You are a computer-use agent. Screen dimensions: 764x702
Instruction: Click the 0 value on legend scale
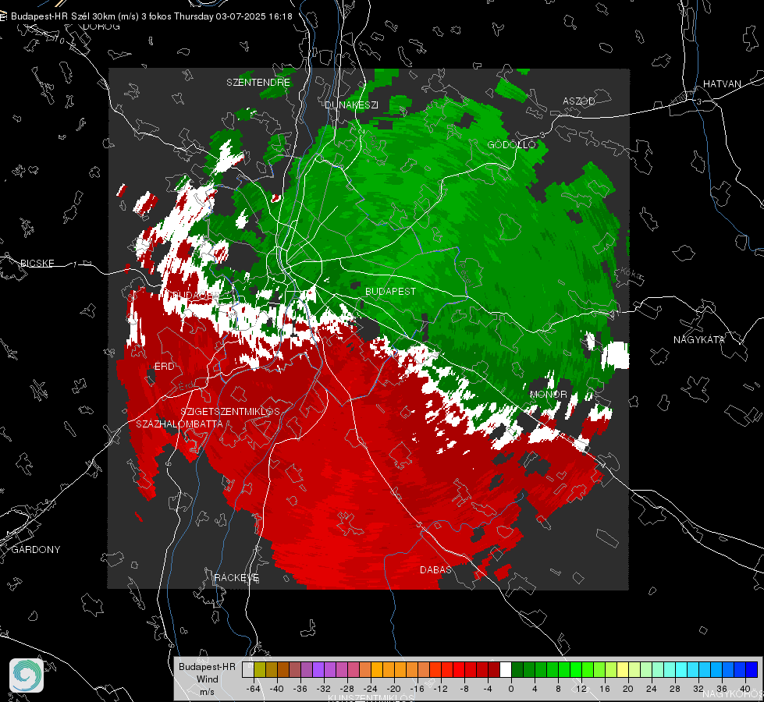tap(511, 689)
